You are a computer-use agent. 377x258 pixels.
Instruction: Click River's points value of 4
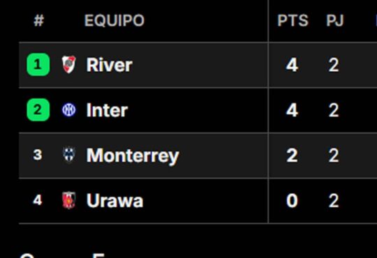point(292,65)
